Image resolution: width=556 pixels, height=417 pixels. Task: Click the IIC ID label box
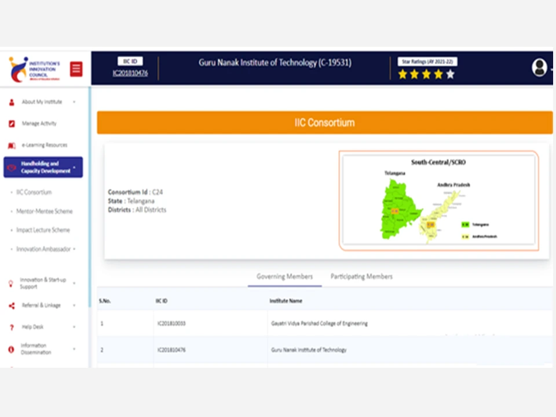point(130,61)
